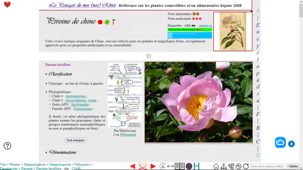Image resolution: width=303 pixels, height=170 pixels.
Task: Click the printer icon for n&b labels
Action: click(x=194, y=25)
